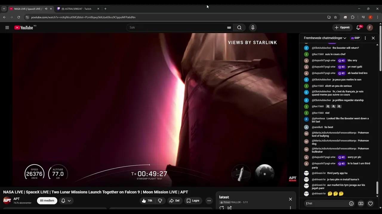
Task: Toggle playlist shuffle
Action: tap(229, 208)
